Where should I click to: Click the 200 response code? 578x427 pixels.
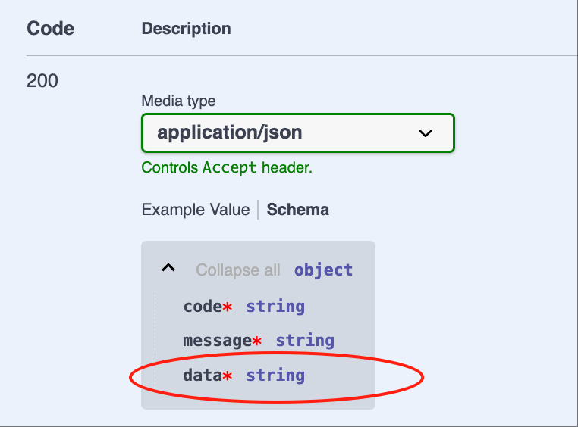[x=42, y=81]
